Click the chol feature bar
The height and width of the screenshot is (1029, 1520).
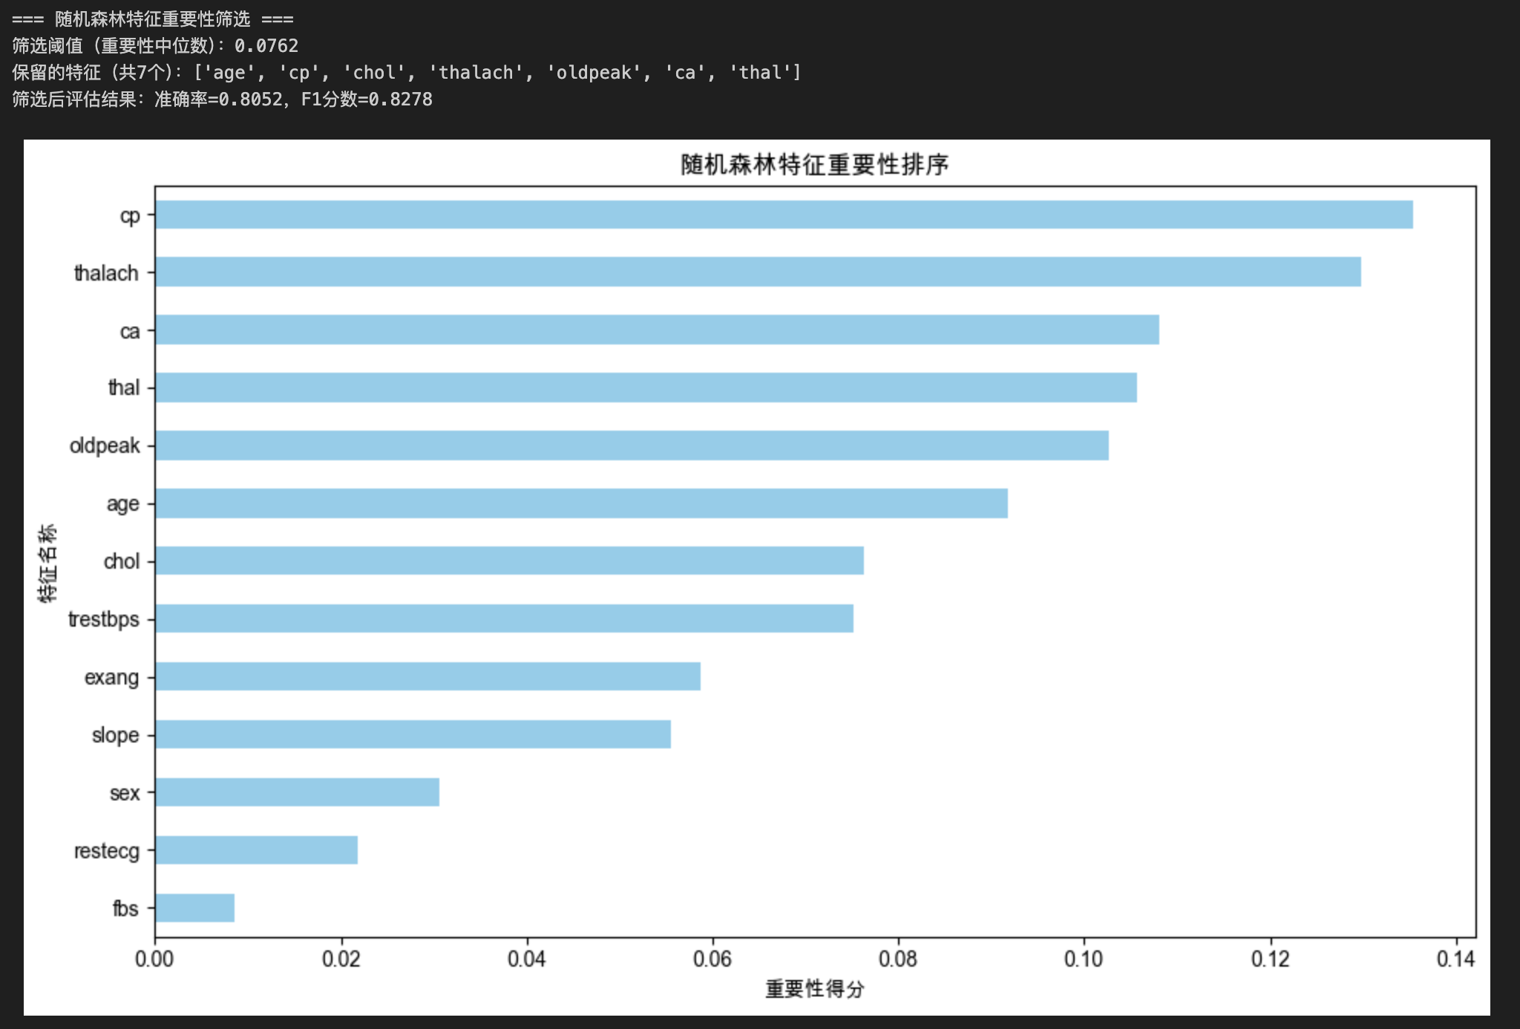(x=509, y=561)
